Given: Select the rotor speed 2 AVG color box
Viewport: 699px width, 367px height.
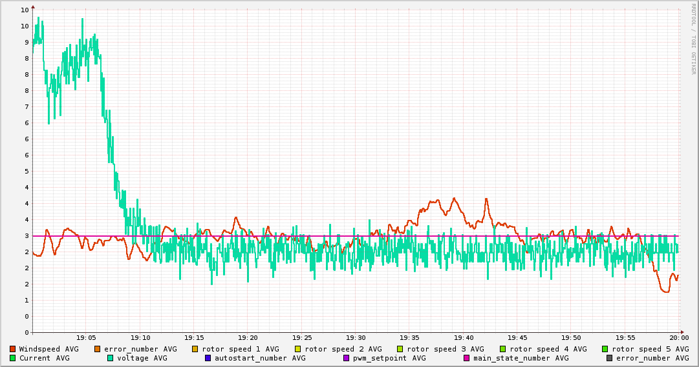Looking at the screenshot, I should [298, 349].
